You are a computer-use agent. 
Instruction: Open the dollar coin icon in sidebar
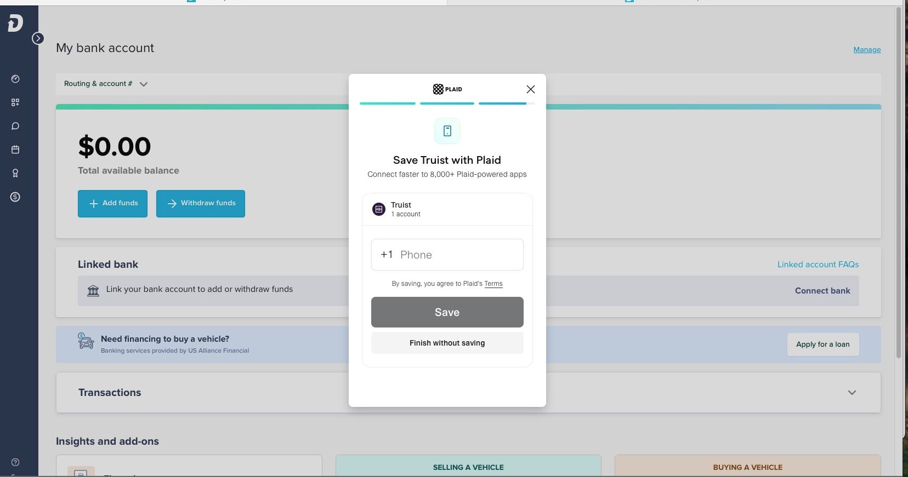click(15, 197)
